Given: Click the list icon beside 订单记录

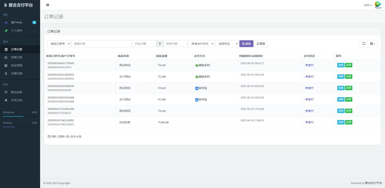Looking at the screenshot, I should 6,49.
